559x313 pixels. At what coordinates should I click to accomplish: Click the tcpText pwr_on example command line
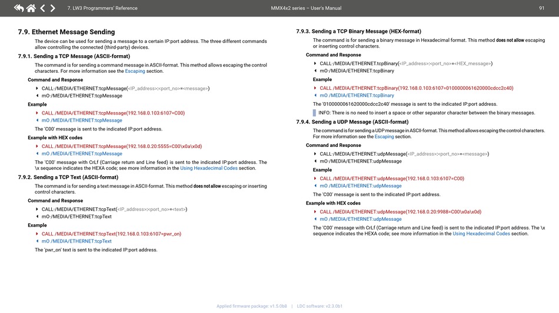click(111, 234)
